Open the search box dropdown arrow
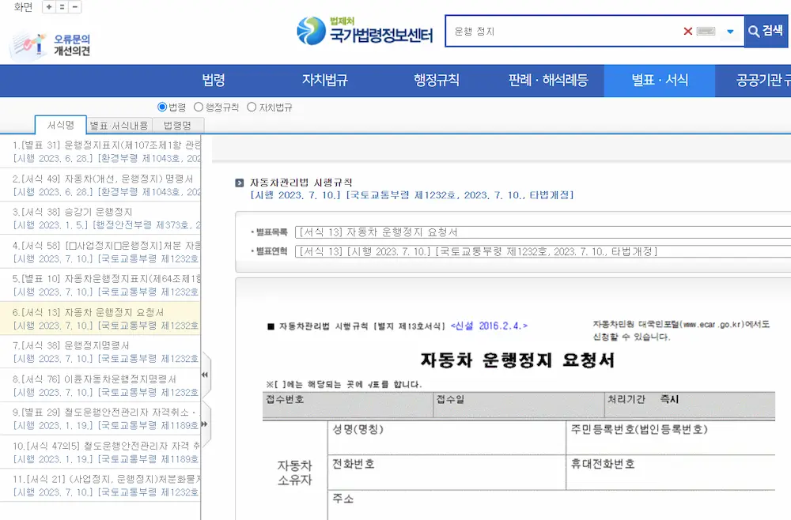Image resolution: width=791 pixels, height=520 pixels. pos(730,32)
